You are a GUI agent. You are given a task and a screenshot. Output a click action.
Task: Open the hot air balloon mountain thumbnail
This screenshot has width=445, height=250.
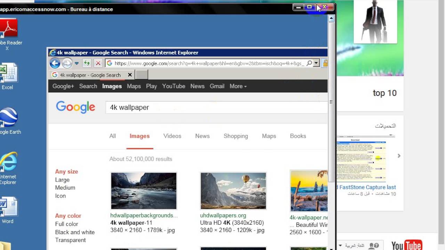[x=233, y=191]
